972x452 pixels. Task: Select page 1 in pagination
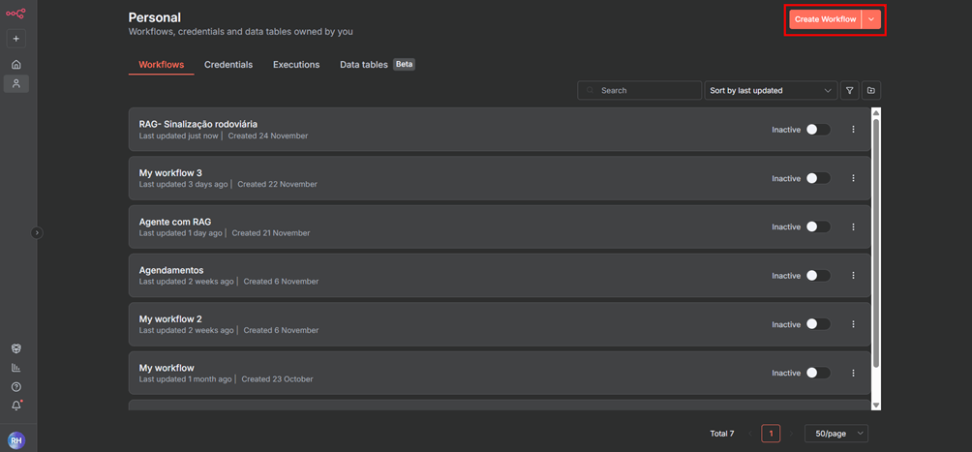point(771,434)
